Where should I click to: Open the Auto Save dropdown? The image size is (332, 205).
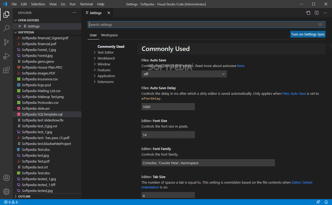[184, 74]
